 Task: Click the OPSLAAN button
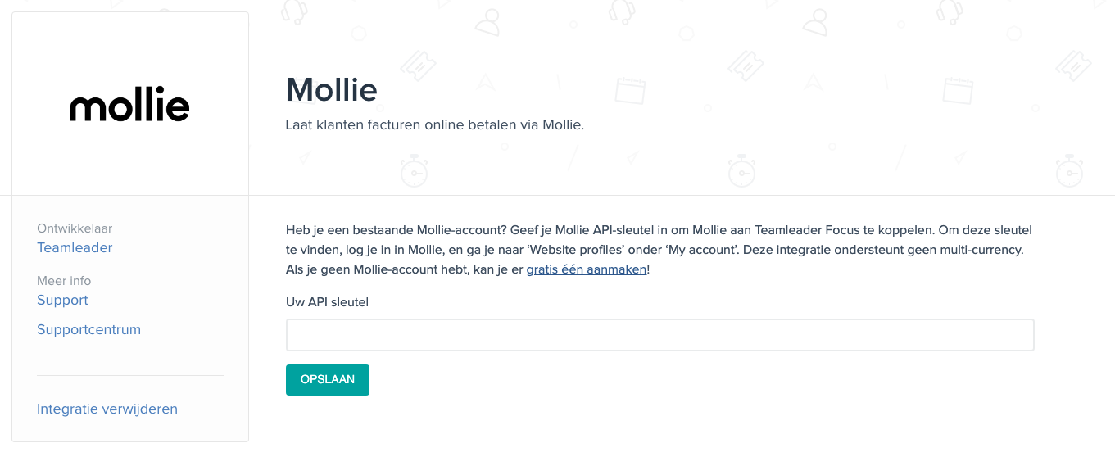click(328, 380)
